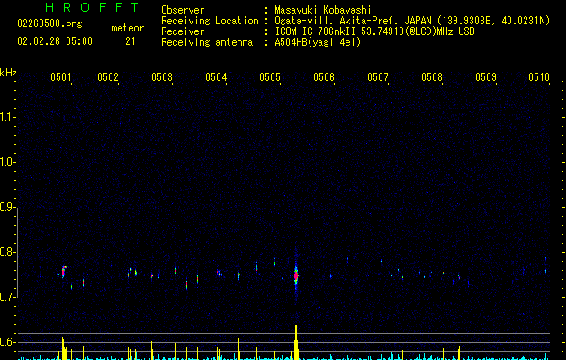Click the date stamp 02.02.26 05:00
This screenshot has height=360, width=566.
point(55,41)
